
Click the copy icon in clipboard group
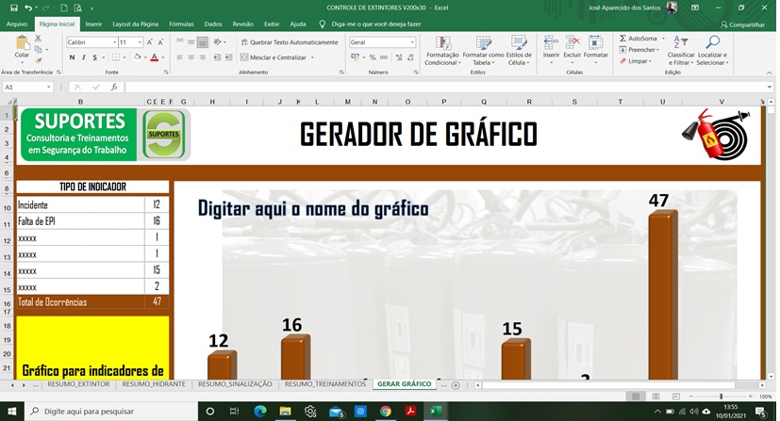[39, 49]
